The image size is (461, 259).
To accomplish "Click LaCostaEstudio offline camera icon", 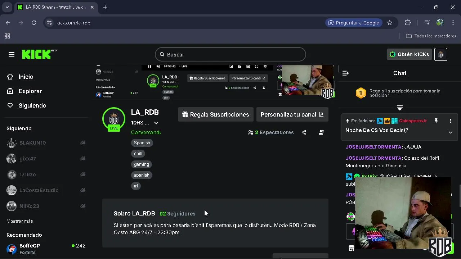I will 83,190.
